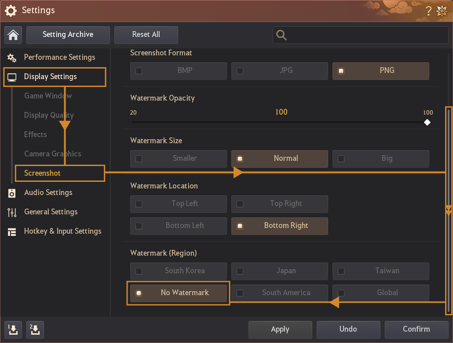Image resolution: width=453 pixels, height=343 pixels.
Task: Click the magnifying glass search icon
Action: tap(281, 36)
